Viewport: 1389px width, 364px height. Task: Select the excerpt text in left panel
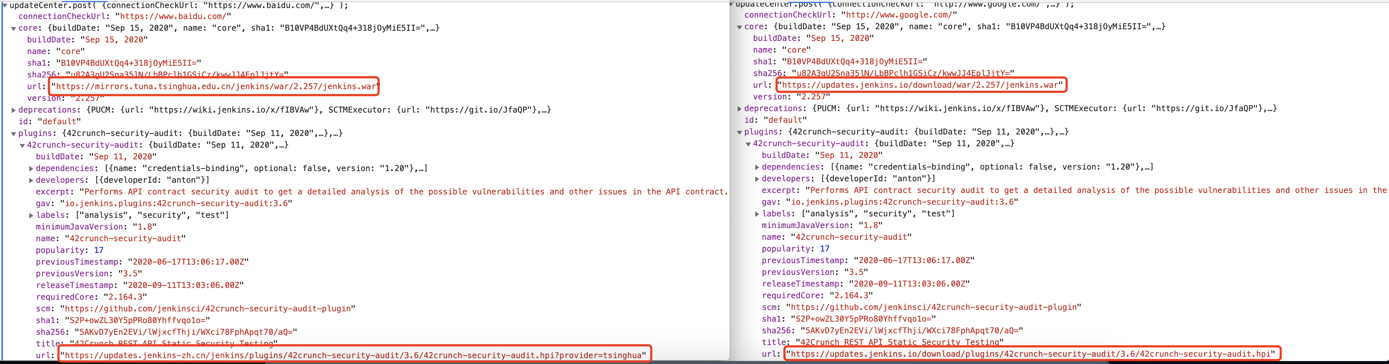click(x=404, y=192)
